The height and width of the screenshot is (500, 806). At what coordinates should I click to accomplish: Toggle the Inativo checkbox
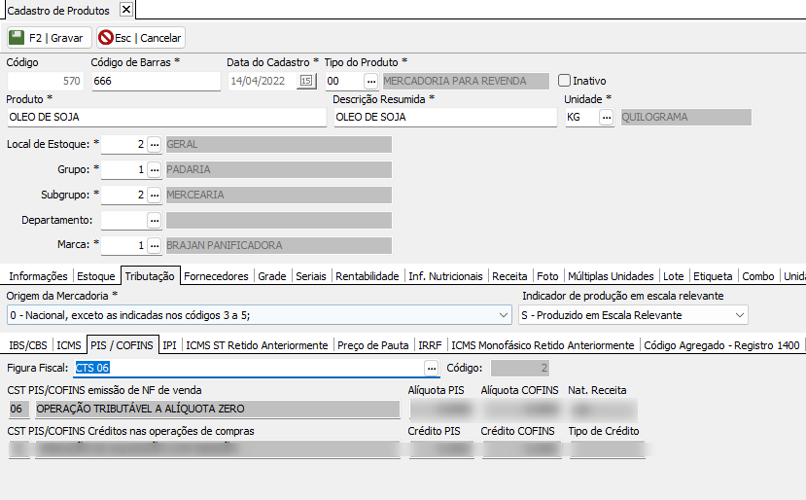[564, 81]
